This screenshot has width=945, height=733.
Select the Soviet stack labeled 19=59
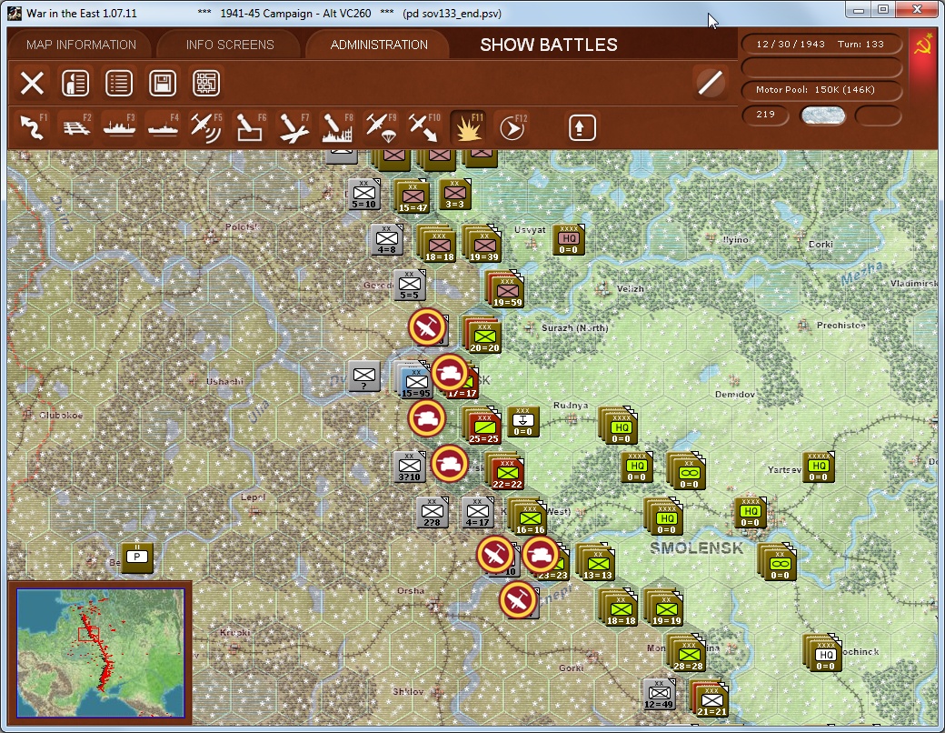click(x=505, y=289)
